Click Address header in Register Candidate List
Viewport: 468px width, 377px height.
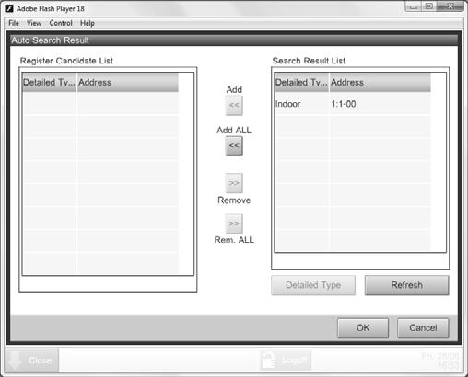pos(127,82)
